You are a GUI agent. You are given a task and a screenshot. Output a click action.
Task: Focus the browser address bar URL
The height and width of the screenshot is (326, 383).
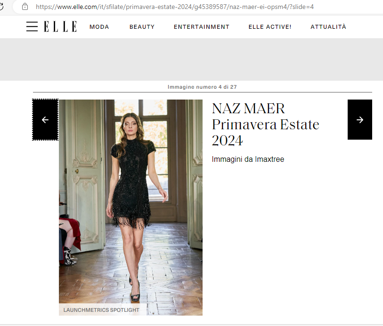click(x=175, y=7)
